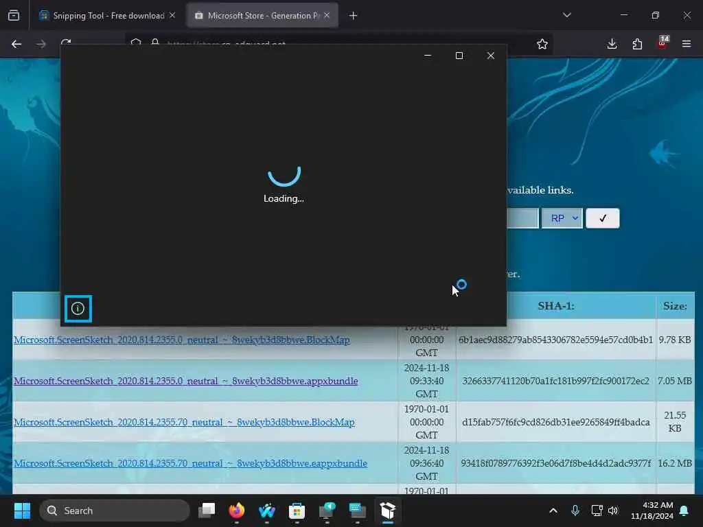This screenshot has width=703, height=527.
Task: Click the 16.2 MB size cell
Action: (x=675, y=463)
